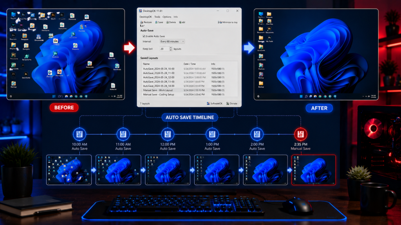Click the This PC icon on the Before desktop

click(13, 16)
